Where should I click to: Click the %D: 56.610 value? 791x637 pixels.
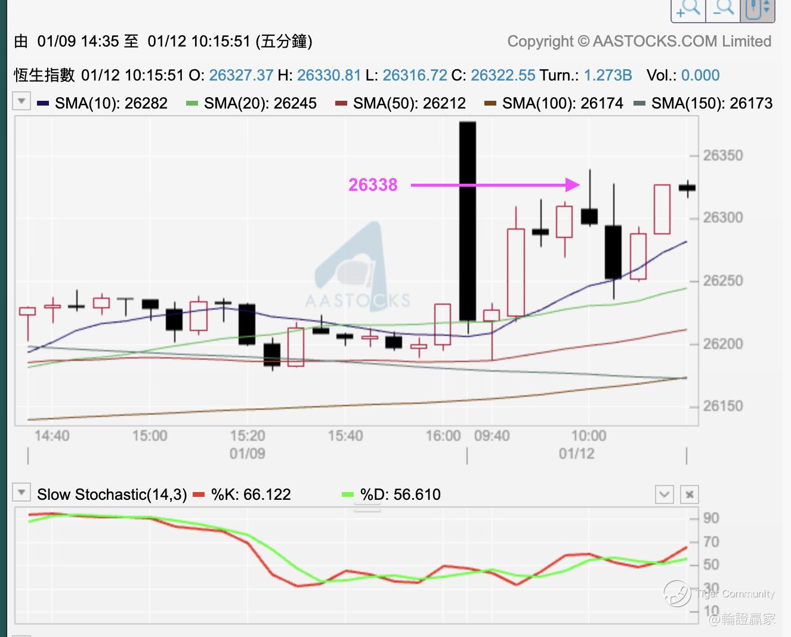400,494
